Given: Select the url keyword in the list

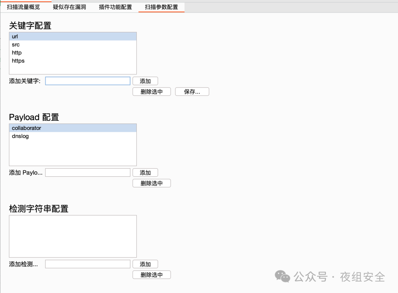Looking at the screenshot, I should tap(15, 36).
